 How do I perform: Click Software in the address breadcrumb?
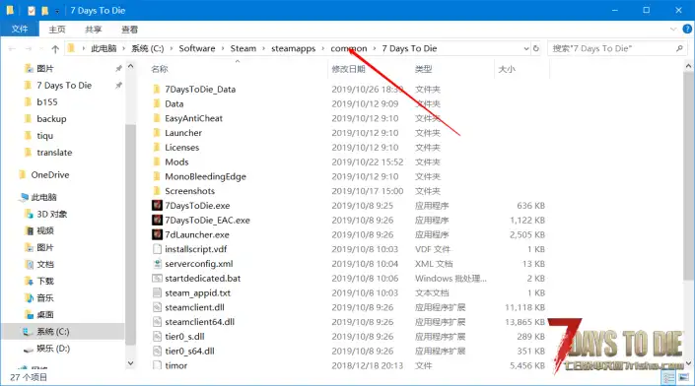coord(197,48)
